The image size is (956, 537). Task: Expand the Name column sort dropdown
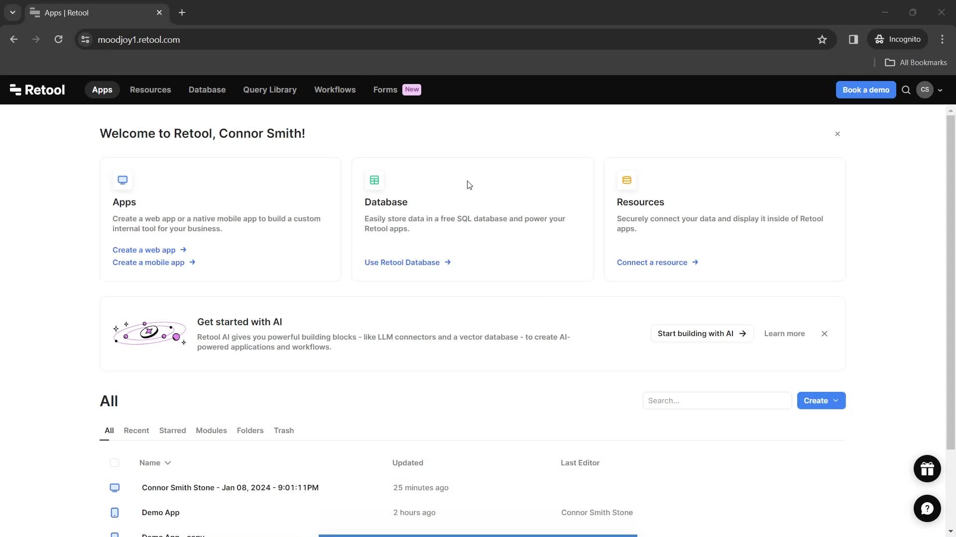pyautogui.click(x=167, y=463)
